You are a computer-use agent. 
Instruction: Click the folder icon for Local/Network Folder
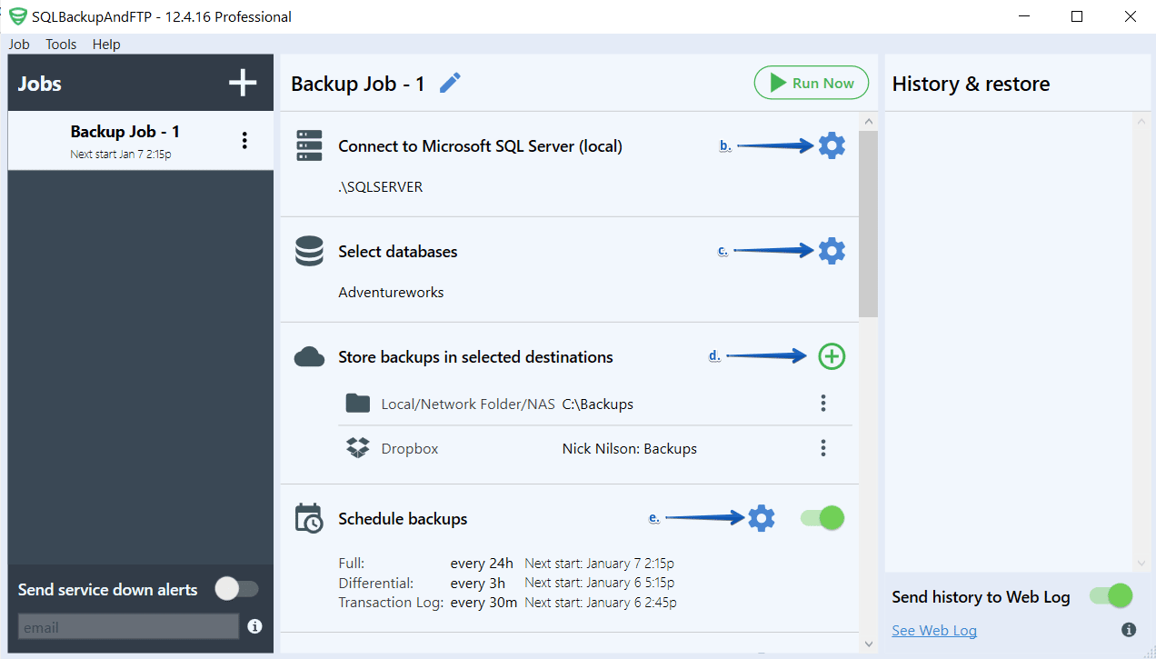click(x=358, y=404)
